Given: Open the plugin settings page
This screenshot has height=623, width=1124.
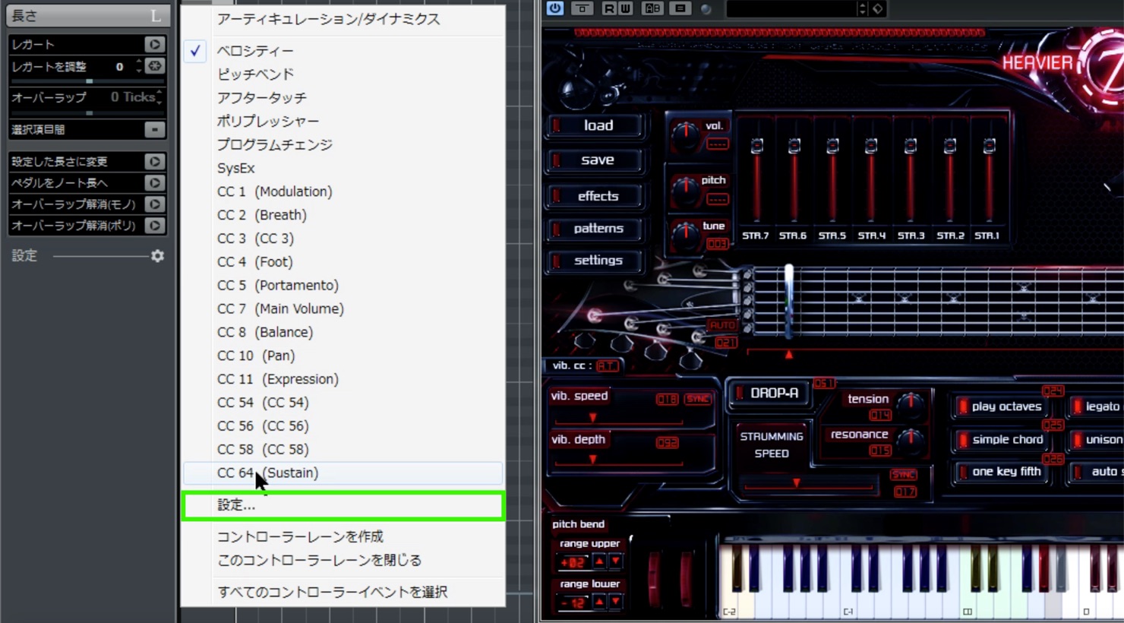Looking at the screenshot, I should 597,260.
